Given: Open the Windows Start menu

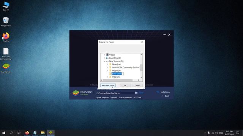Looking at the screenshot, I should (x=4, y=133).
